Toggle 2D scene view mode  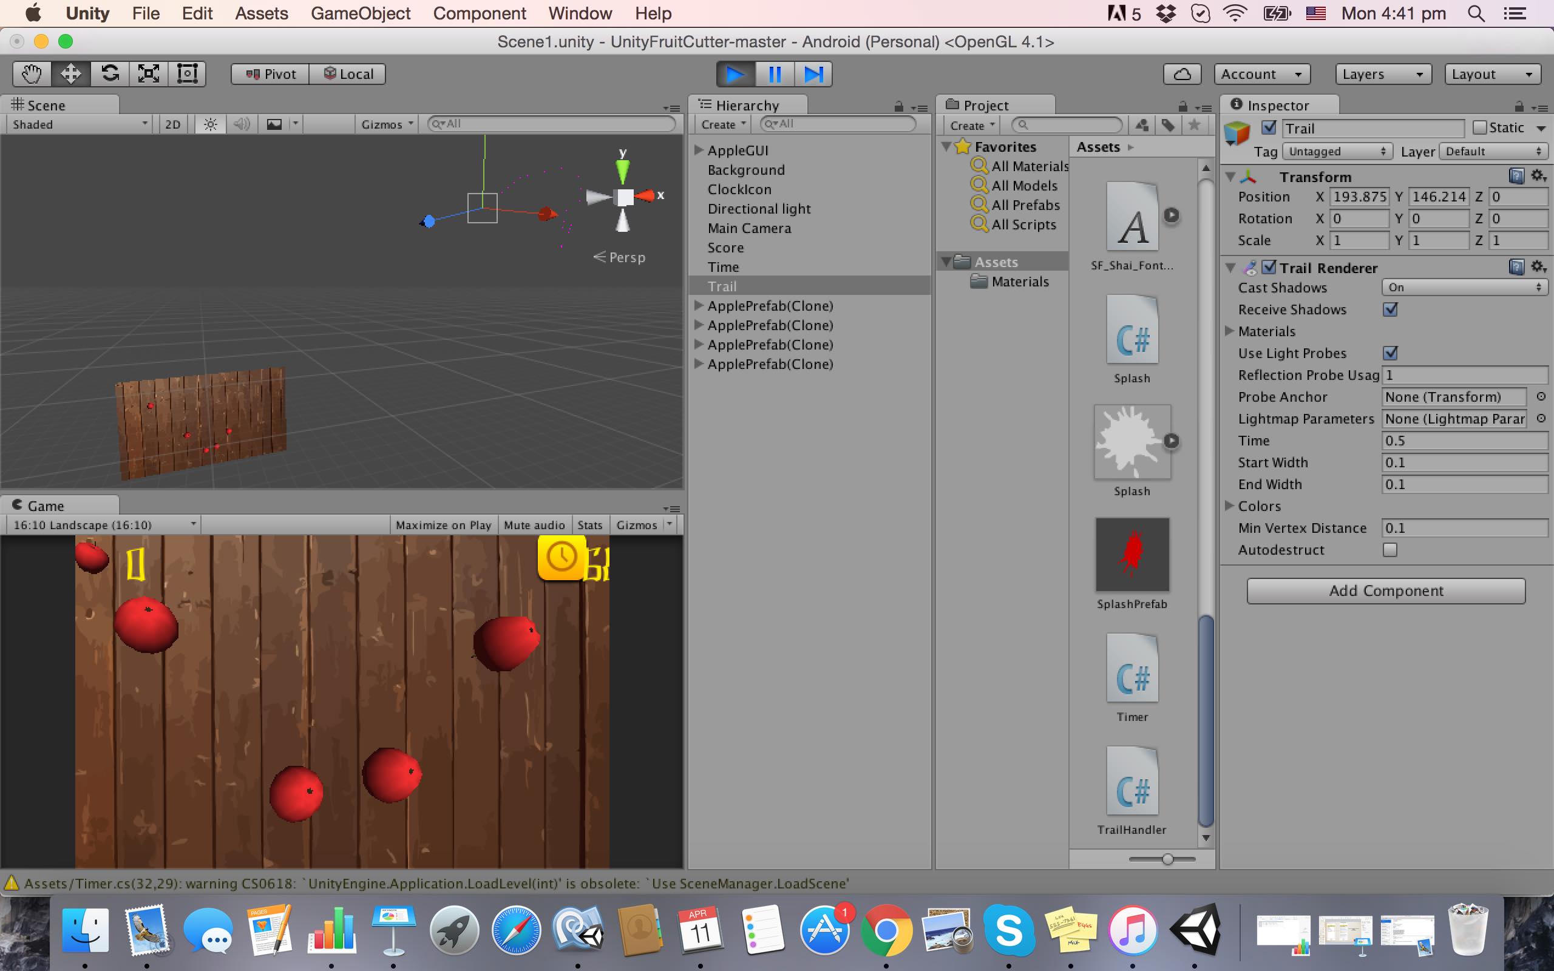pos(173,124)
